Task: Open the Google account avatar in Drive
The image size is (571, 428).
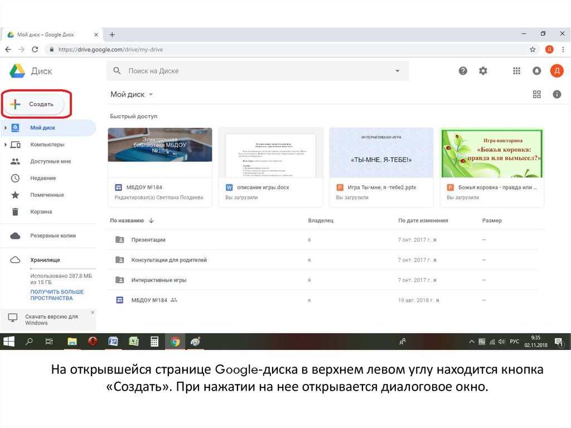Action: coord(557,71)
